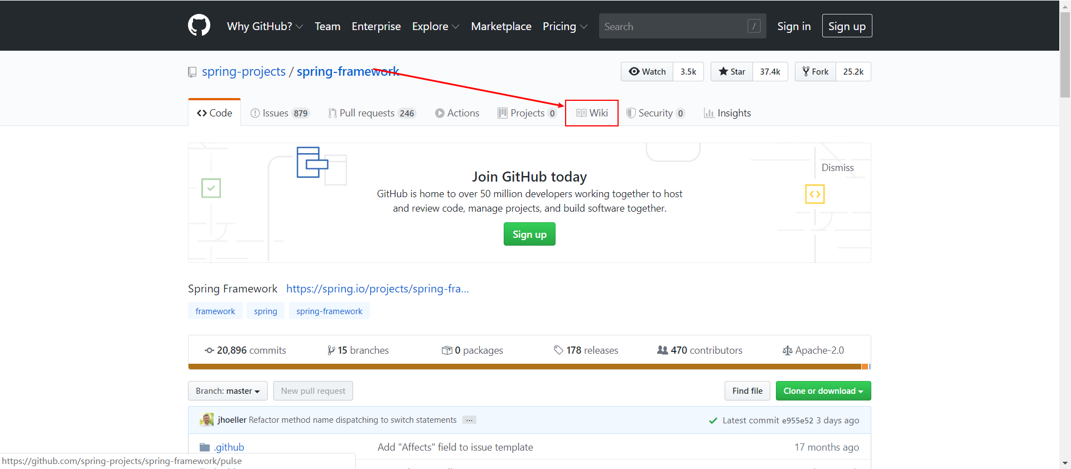Open the Add Affects field commit message
Image resolution: width=1071 pixels, height=469 pixels.
tap(455, 447)
